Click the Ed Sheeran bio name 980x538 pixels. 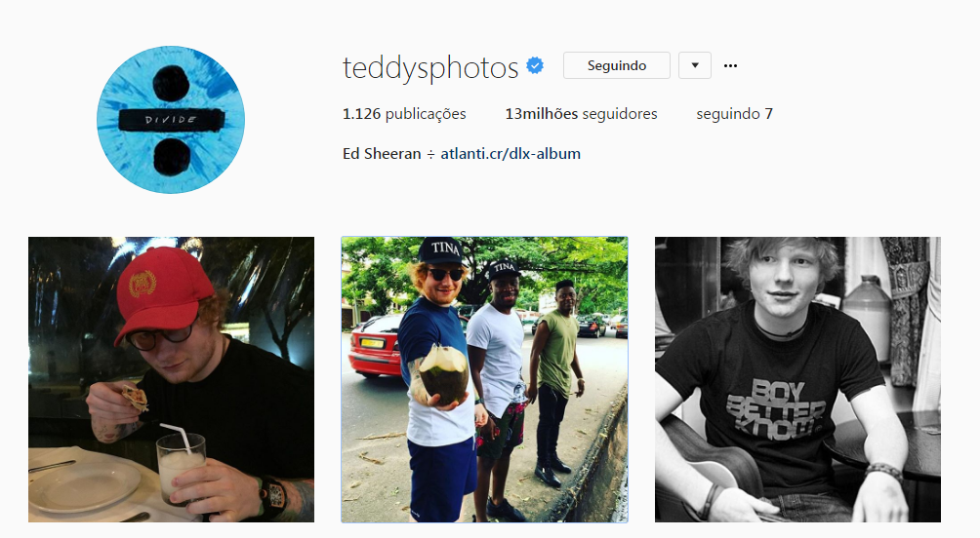382,154
